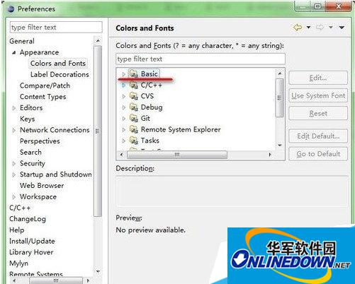Click the Colors and Fonts filter field
The width and height of the screenshot is (355, 284).
tap(201, 59)
